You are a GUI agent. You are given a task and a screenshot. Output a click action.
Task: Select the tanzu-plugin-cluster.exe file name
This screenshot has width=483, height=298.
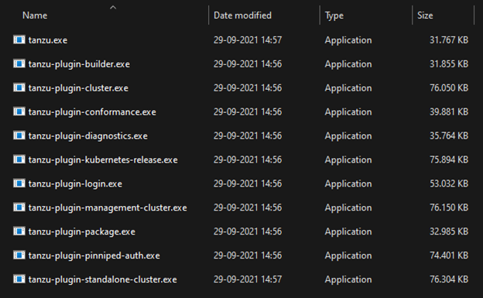click(x=78, y=88)
